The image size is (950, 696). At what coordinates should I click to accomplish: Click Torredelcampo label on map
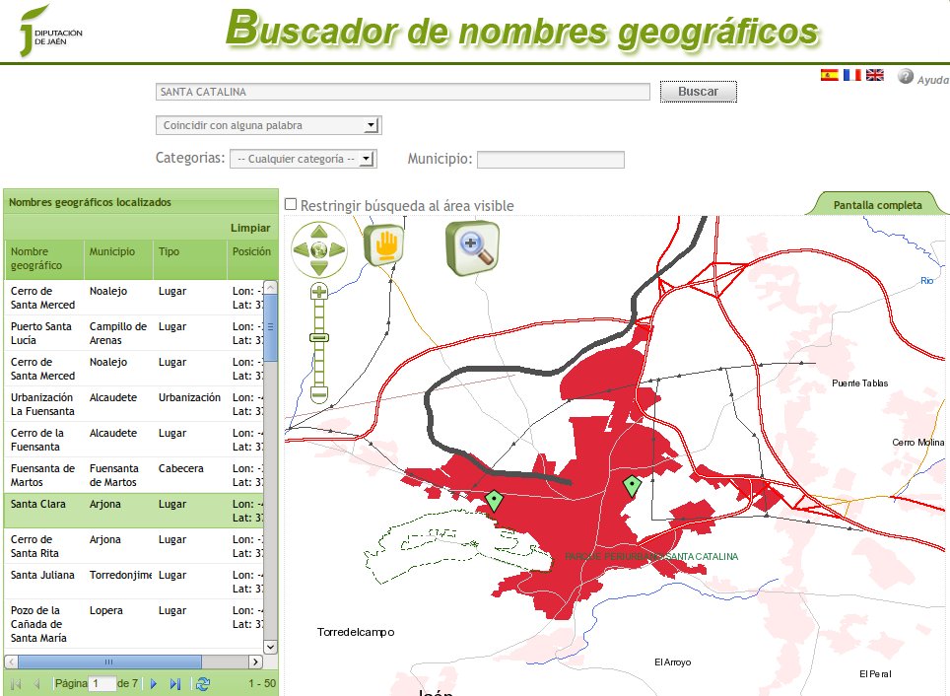point(356,632)
